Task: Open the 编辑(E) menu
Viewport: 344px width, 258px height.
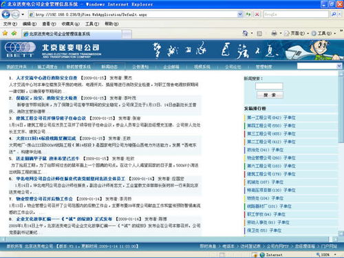Action: pos(30,24)
